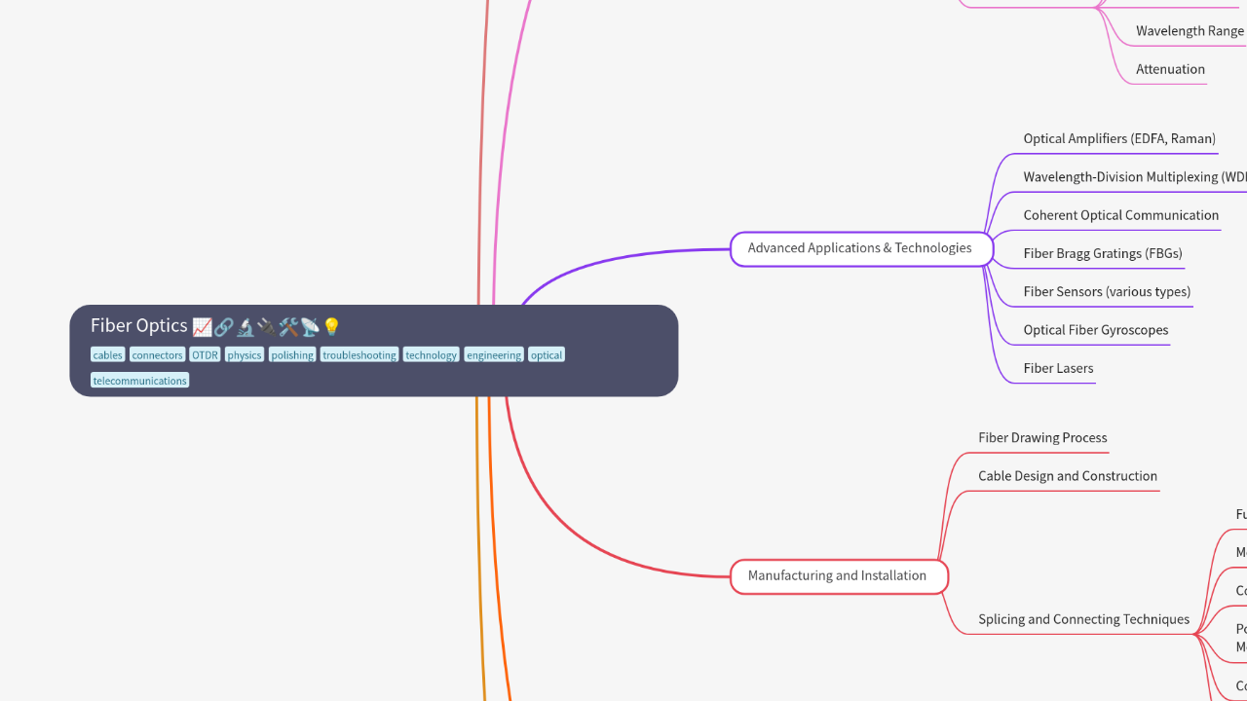Screen dimensions: 1247x701
Task: Select the Advanced Applications & Technologies node
Action: point(861,248)
